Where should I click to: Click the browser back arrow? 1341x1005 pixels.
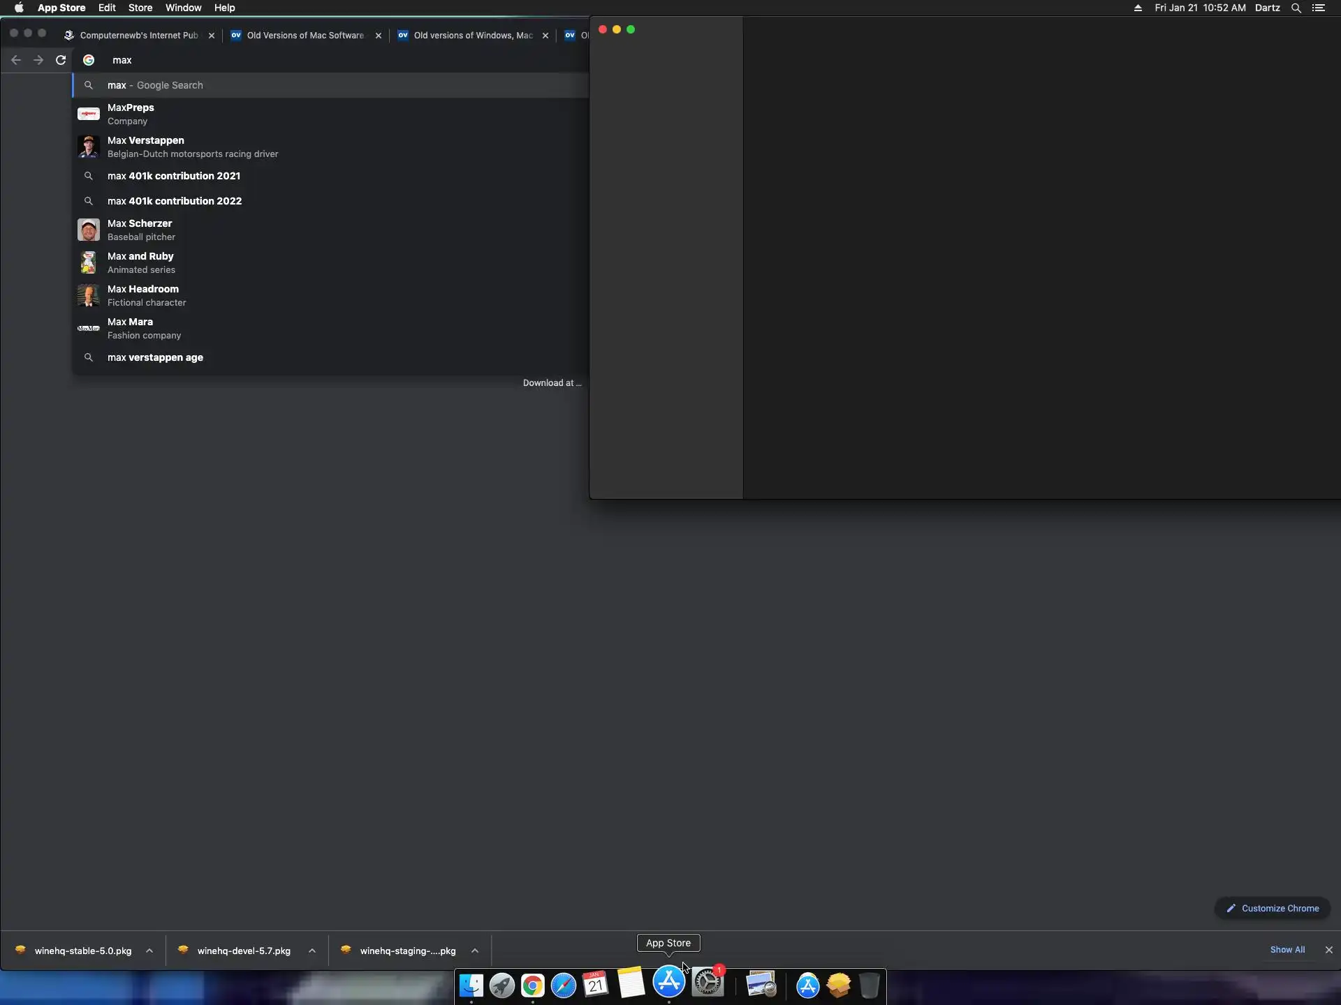pyautogui.click(x=16, y=60)
